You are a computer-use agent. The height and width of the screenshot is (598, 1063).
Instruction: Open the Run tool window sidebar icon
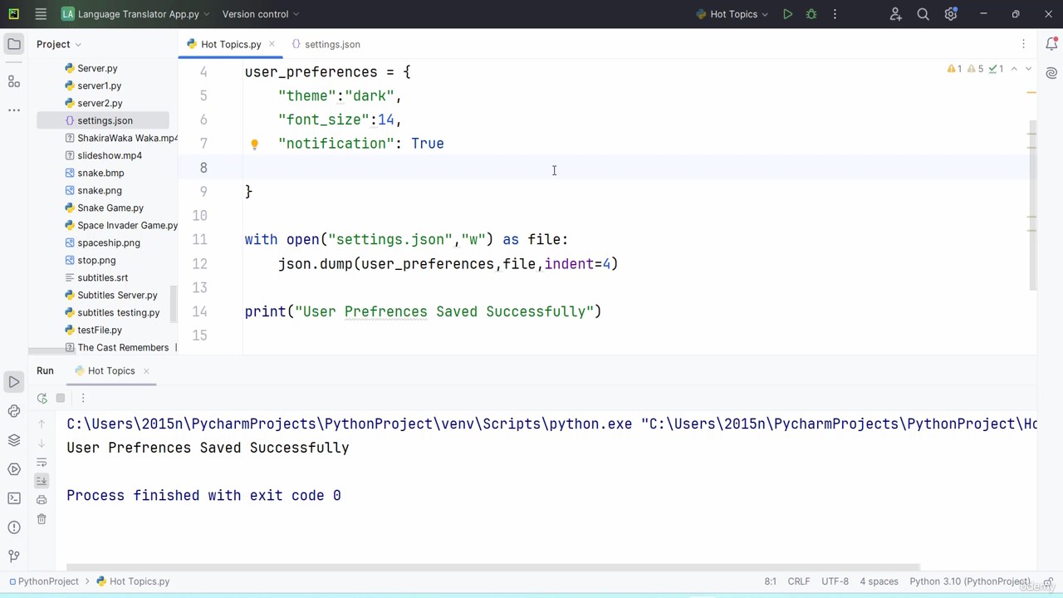[x=14, y=382]
